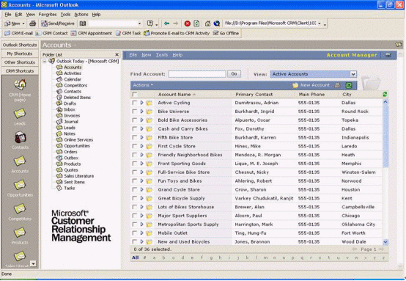Viewport: 406px width, 281px height.
Task: Click the Export to Excel icon
Action: 349,85
